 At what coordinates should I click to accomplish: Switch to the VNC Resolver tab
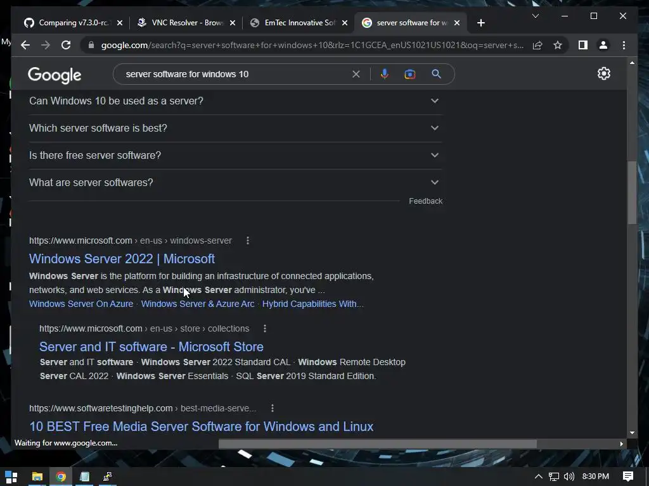[186, 23]
